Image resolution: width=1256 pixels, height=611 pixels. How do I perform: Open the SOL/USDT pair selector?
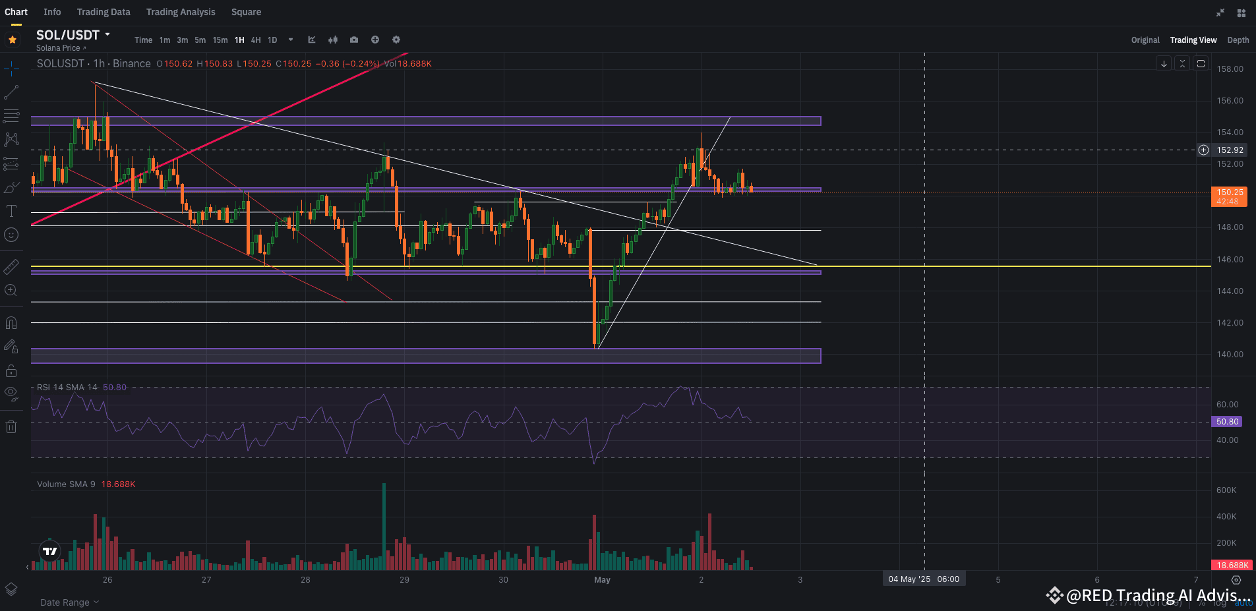pyautogui.click(x=69, y=34)
